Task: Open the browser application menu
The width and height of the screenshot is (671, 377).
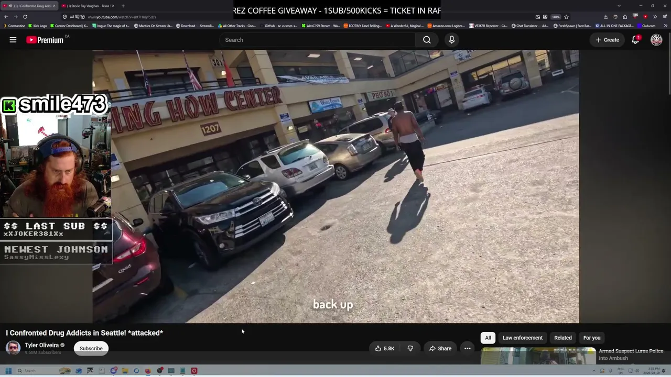Action: click(x=665, y=17)
